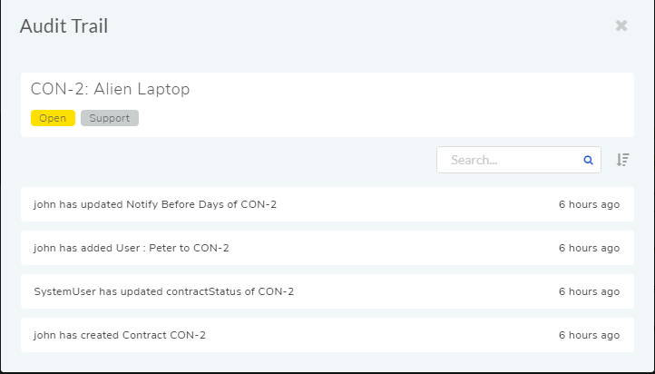Toggle the audit sort order icon
The height and width of the screenshot is (374, 655).
point(623,160)
